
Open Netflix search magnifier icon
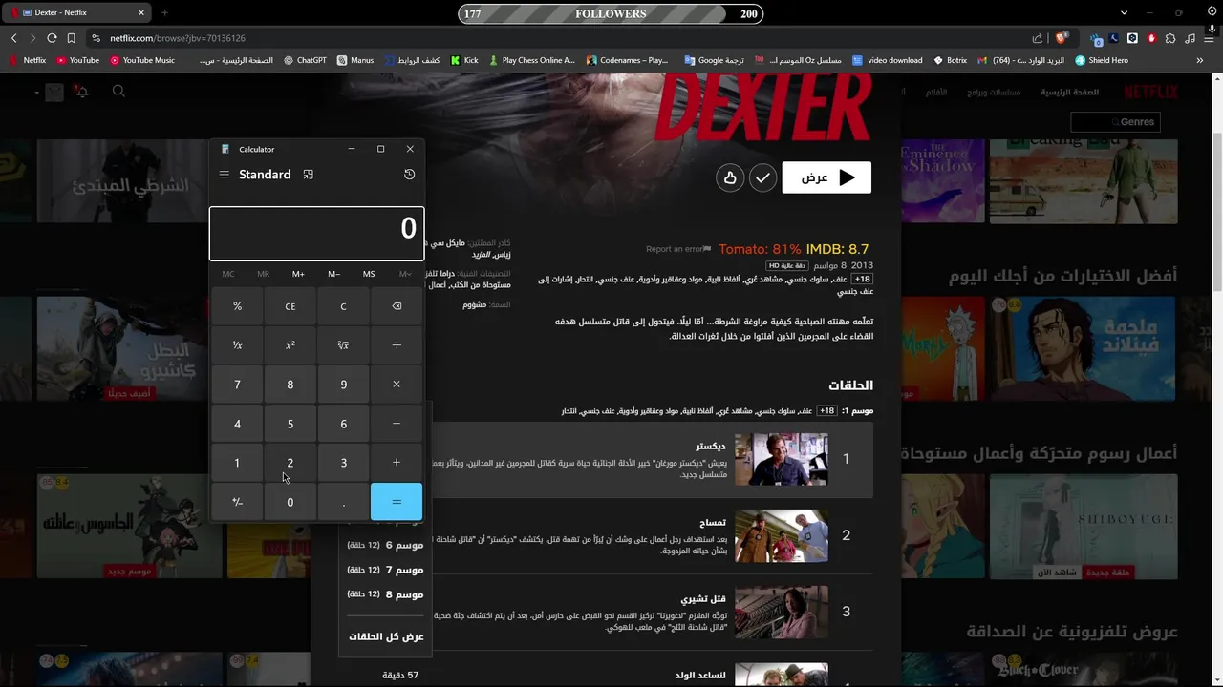118,92
